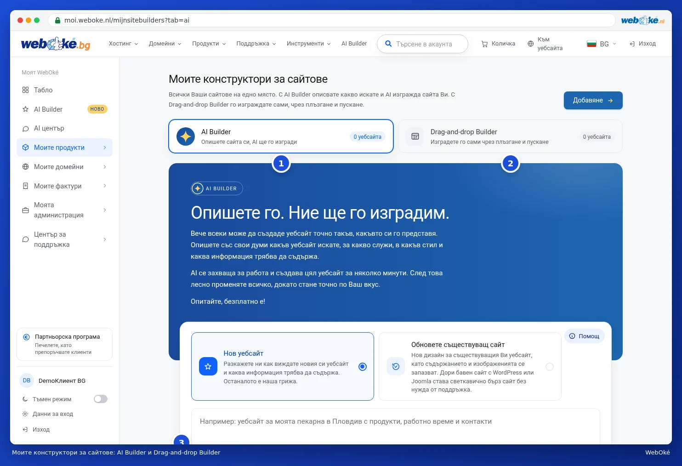Click the chat bubble icon for AI център
Screen dimensions: 682x466
pyautogui.click(x=25, y=129)
